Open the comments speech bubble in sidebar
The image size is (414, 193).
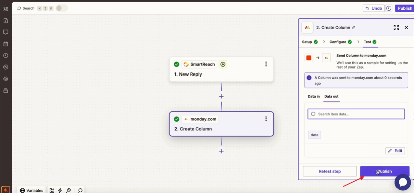[6, 32]
